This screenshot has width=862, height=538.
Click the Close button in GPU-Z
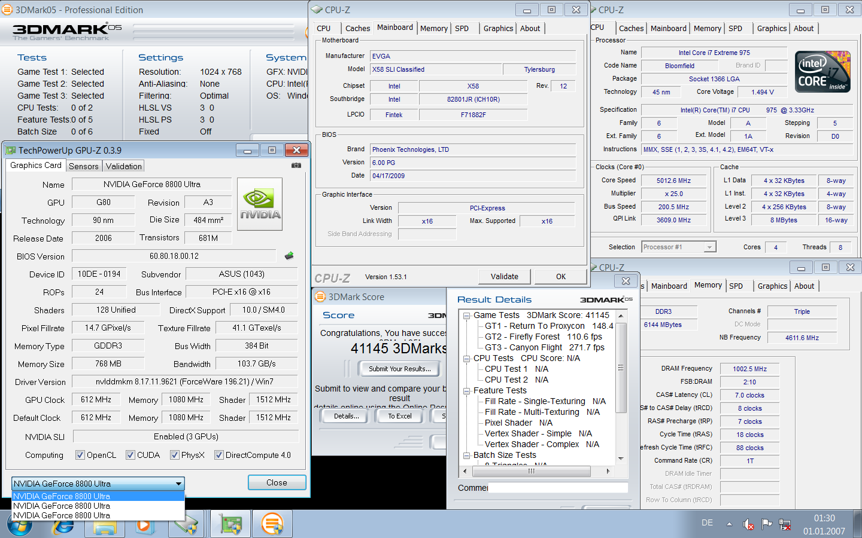click(x=277, y=482)
